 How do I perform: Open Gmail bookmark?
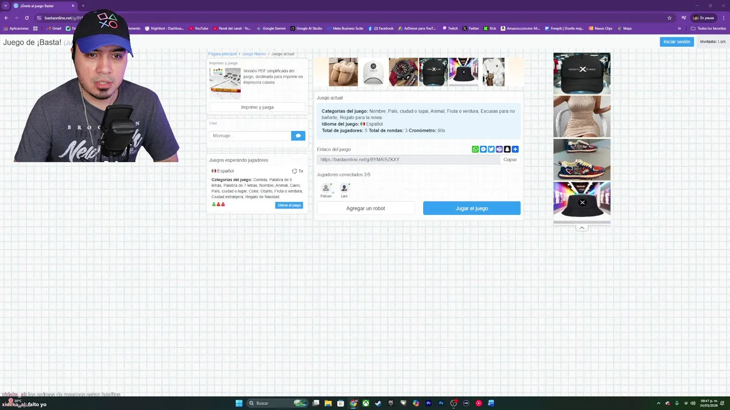pos(54,28)
